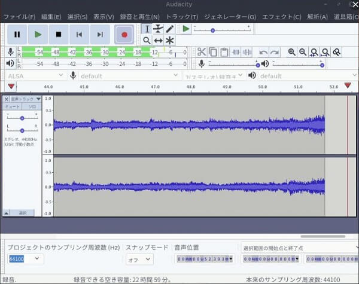
Task: Open the 録音と再生(N) menu
Action: click(x=139, y=17)
